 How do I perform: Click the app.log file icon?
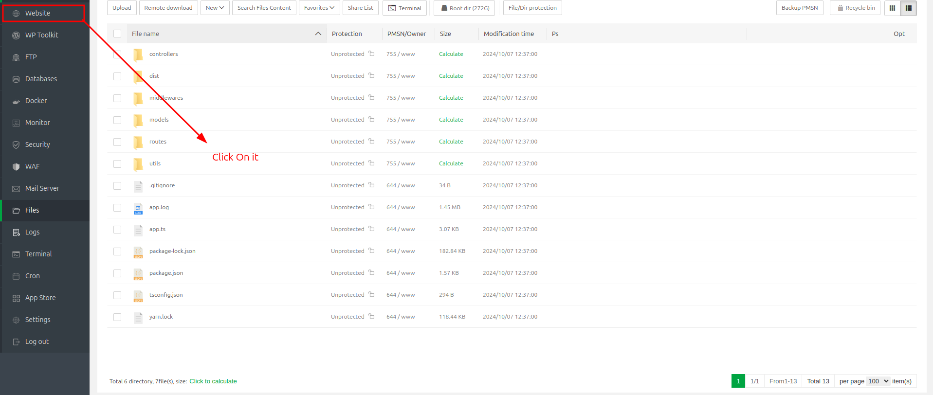(x=138, y=208)
